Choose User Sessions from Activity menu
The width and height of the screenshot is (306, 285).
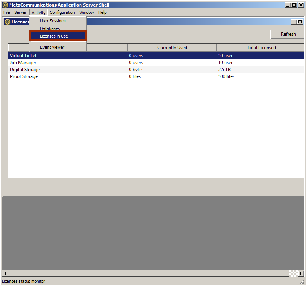tap(58, 21)
